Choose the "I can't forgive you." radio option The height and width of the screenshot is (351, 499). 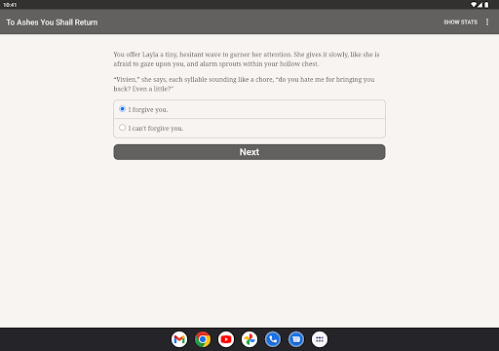coord(122,128)
